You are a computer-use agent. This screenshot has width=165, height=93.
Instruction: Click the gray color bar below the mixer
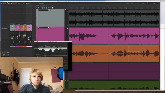[12, 47]
